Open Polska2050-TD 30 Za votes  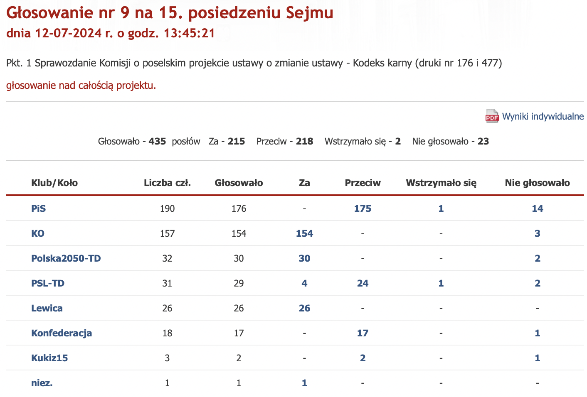coord(304,258)
